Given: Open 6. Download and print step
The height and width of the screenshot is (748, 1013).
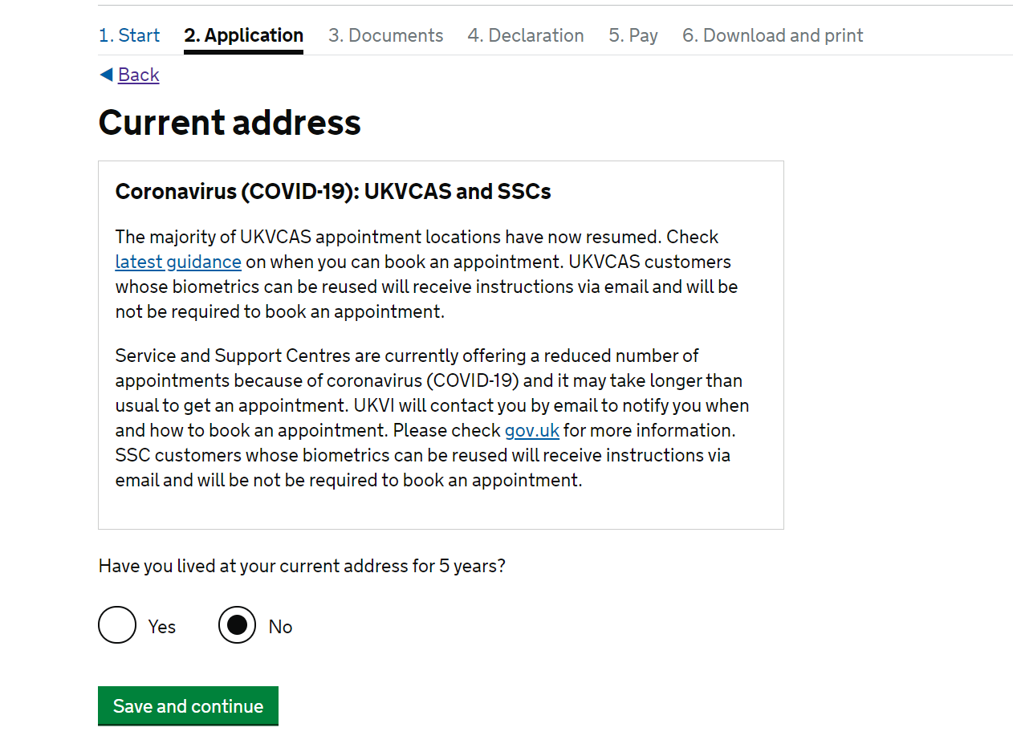Looking at the screenshot, I should [773, 35].
